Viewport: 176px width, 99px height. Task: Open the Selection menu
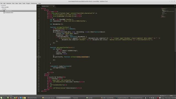pyautogui.click(x=9, y=3)
